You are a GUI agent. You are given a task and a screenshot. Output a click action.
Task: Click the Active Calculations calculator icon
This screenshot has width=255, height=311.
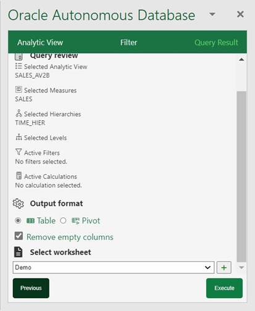pos(19,176)
